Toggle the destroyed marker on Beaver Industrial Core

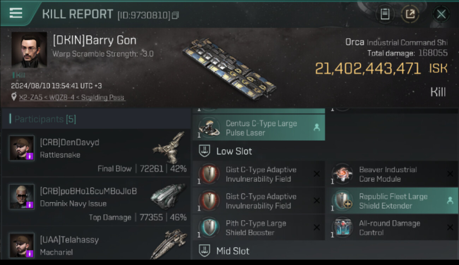[450, 174]
